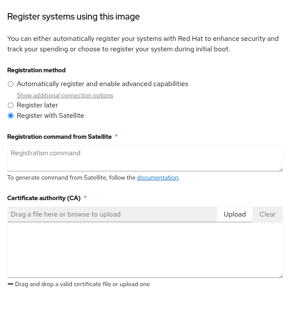Viewport: 289px width, 327px height.
Task: Choose the Register later radio option
Action: click(11, 105)
